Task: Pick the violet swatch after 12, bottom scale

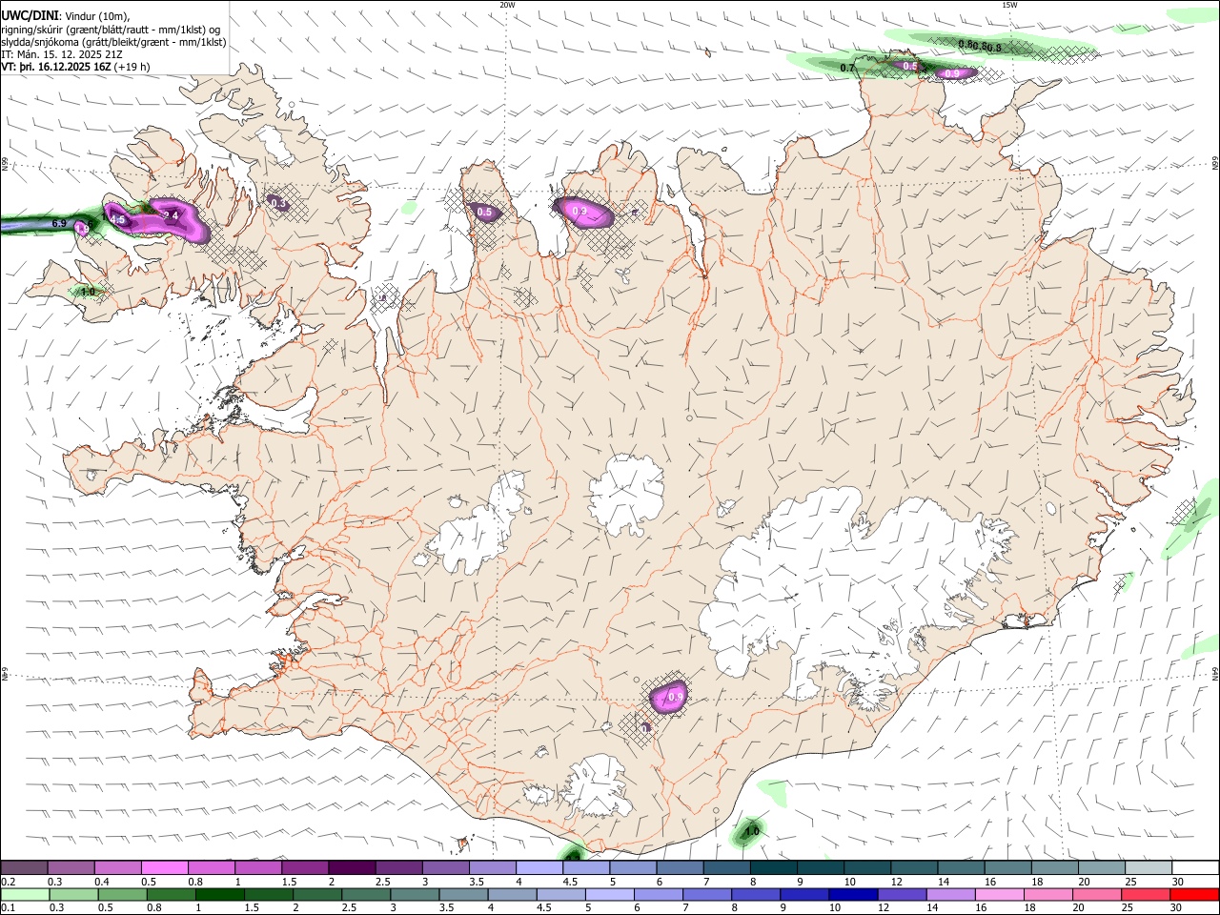Action: coord(902,895)
